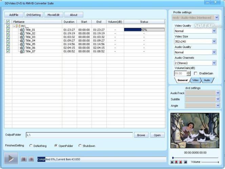Click the film icon beside Title_02
225x169 pixels.
[x=22, y=33]
